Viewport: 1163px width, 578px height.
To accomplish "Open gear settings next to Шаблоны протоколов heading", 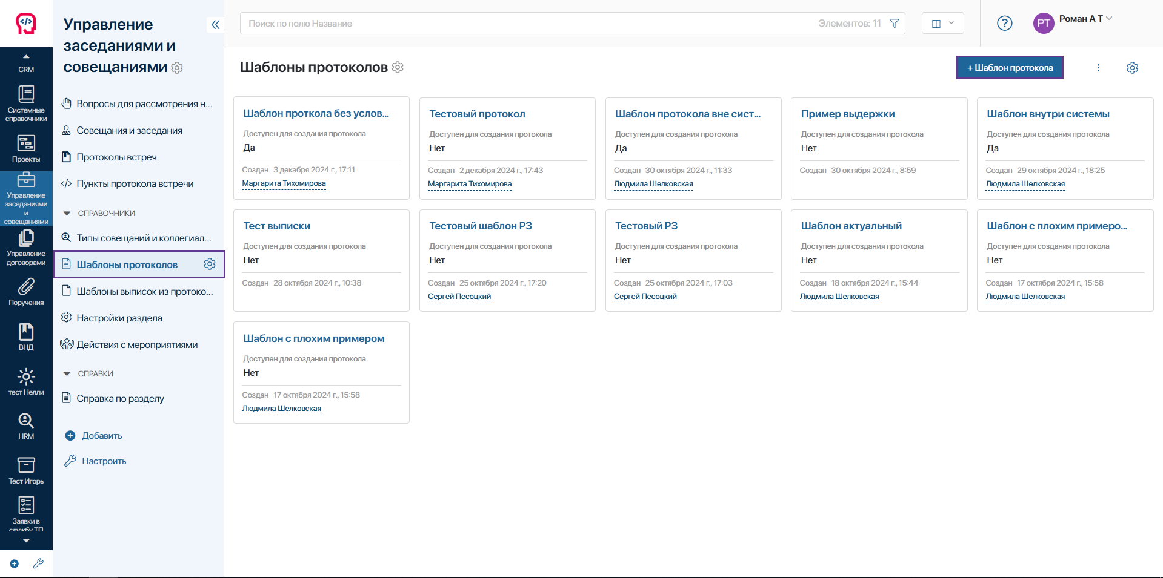I will (x=398, y=67).
